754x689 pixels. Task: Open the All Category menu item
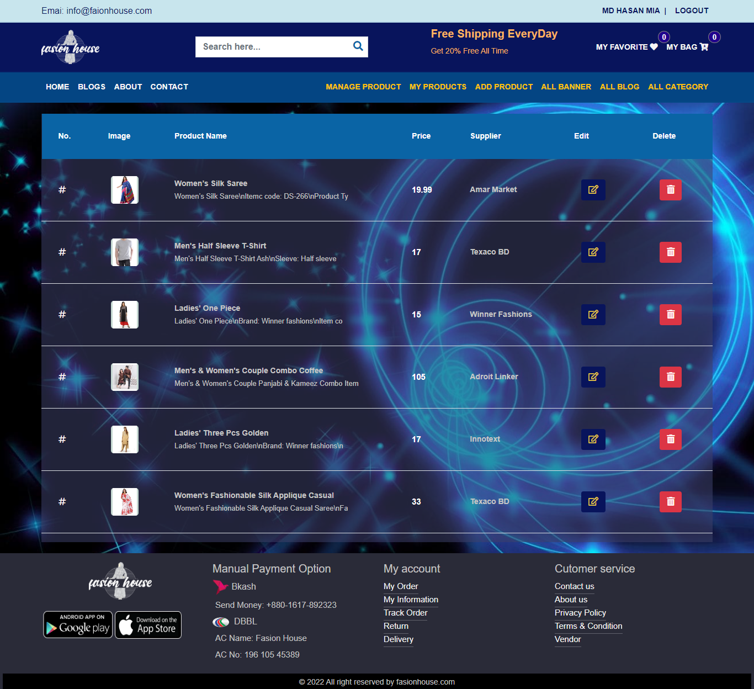[678, 87]
